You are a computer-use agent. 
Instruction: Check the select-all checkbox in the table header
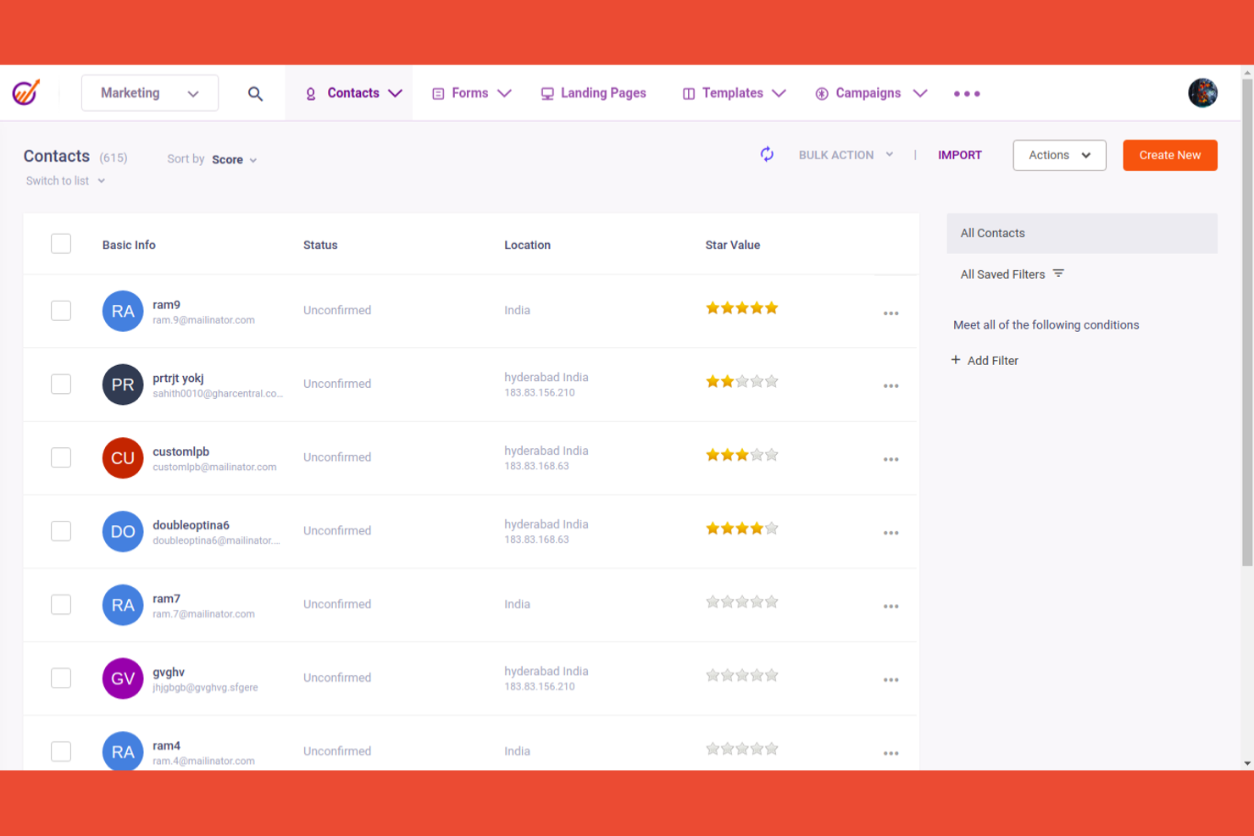point(60,243)
